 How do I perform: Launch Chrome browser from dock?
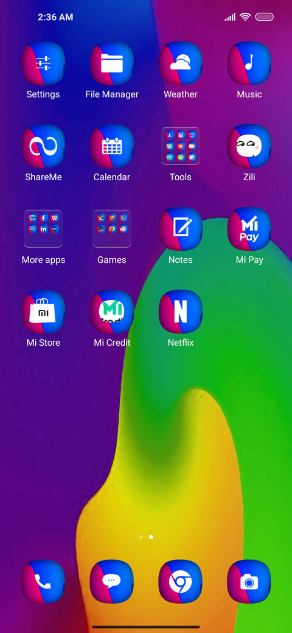coord(180,581)
